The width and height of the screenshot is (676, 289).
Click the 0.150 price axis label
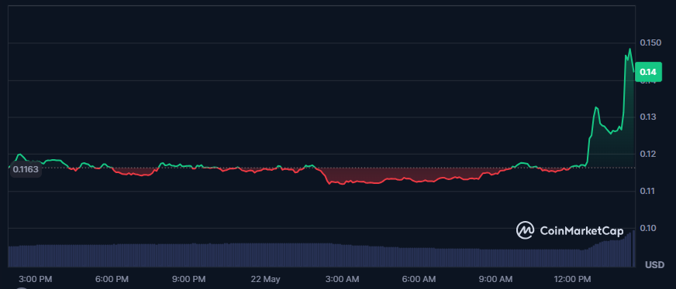point(650,42)
